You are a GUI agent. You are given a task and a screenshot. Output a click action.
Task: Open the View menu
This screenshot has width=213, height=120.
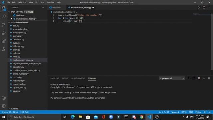point(31,2)
